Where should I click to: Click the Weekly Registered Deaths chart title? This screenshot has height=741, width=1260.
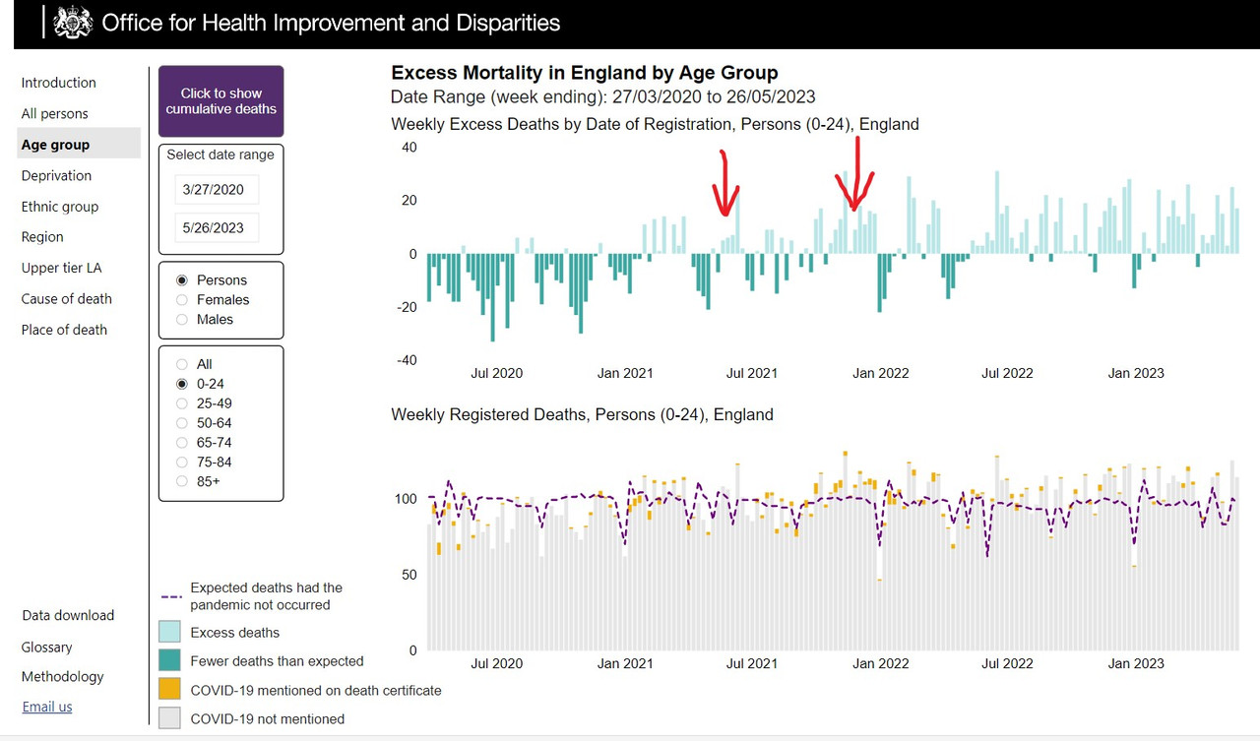[583, 415]
